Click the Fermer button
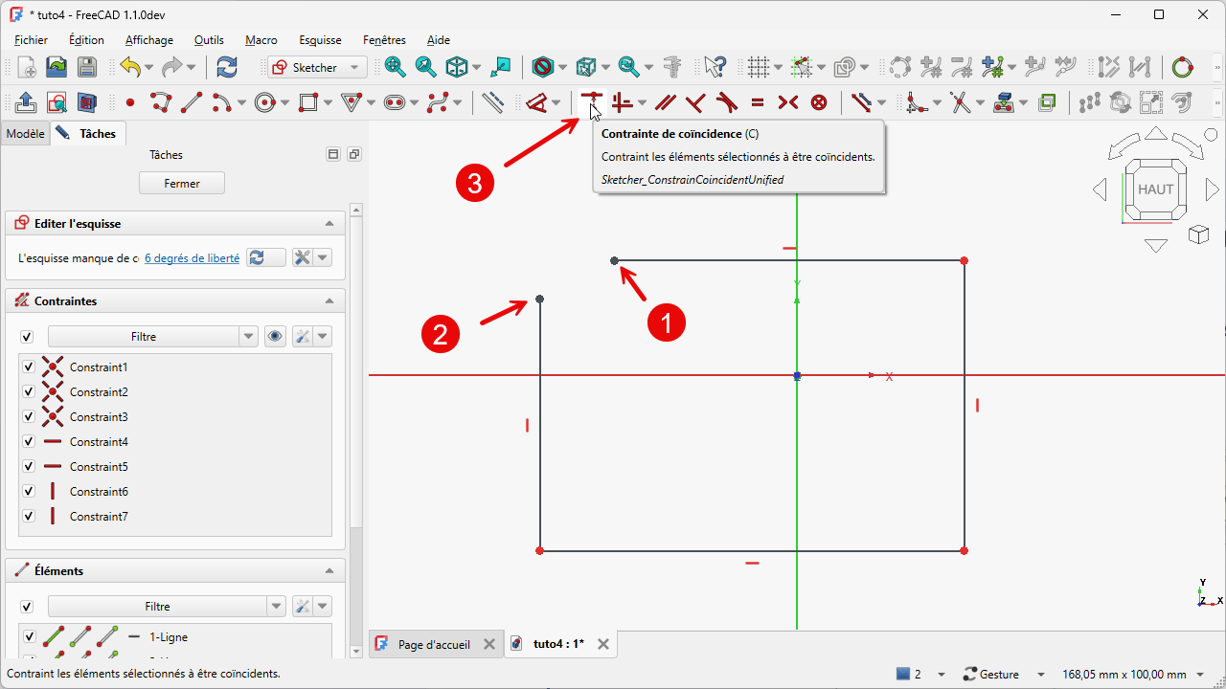 click(182, 183)
